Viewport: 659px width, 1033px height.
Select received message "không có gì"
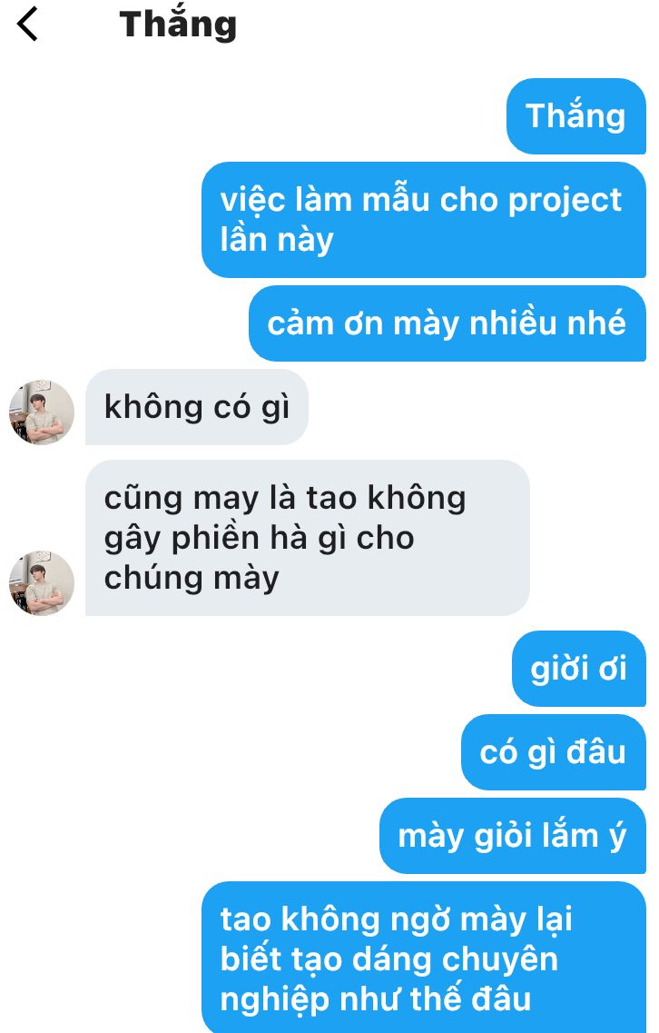point(197,406)
